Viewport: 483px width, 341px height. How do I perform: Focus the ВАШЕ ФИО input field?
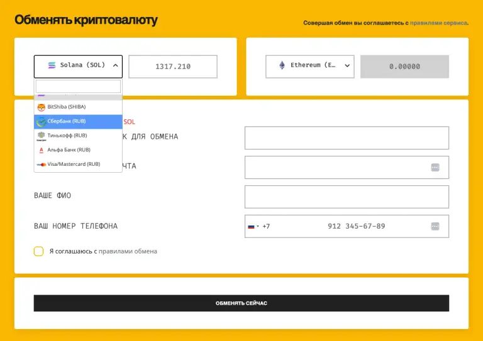[x=347, y=197]
